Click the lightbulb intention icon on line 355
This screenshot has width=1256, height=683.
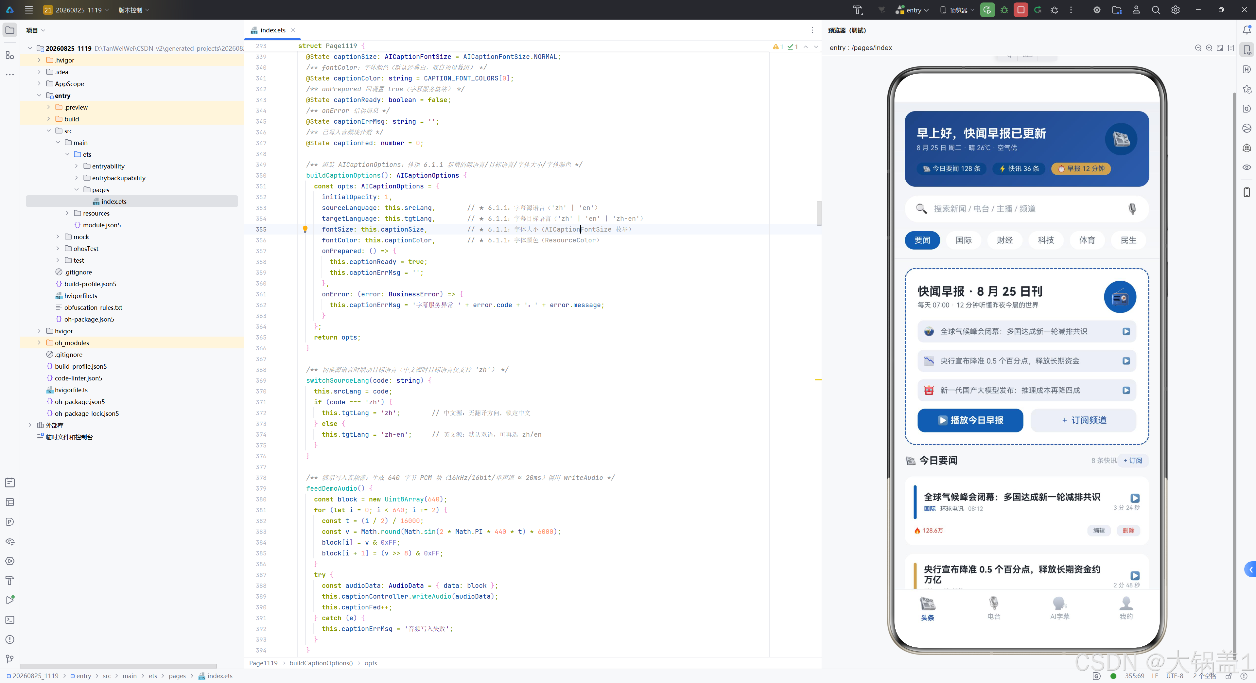pyautogui.click(x=305, y=229)
